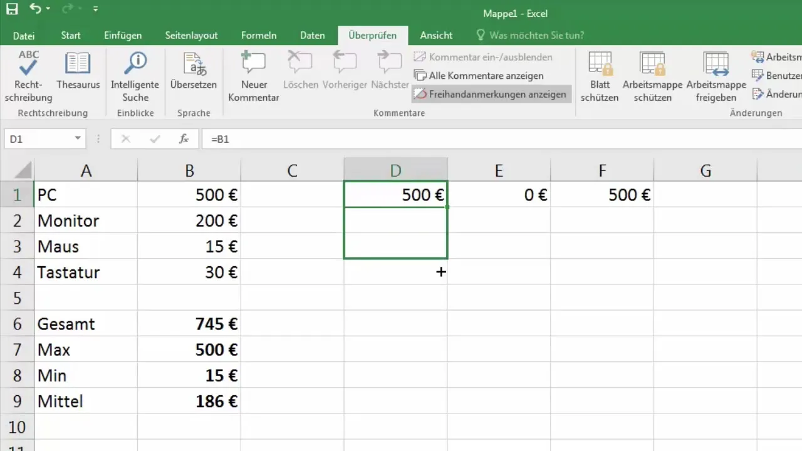Select row 10 header
The width and height of the screenshot is (802, 451).
coord(17,427)
